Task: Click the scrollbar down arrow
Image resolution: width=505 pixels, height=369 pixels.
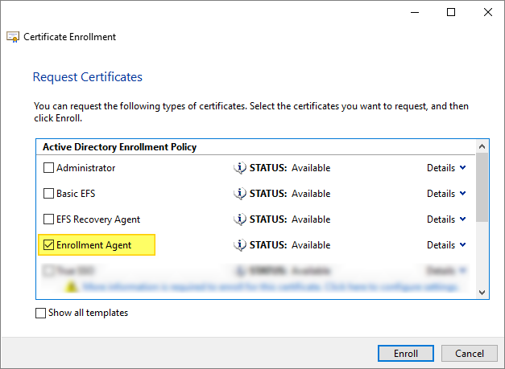Action: tap(482, 293)
